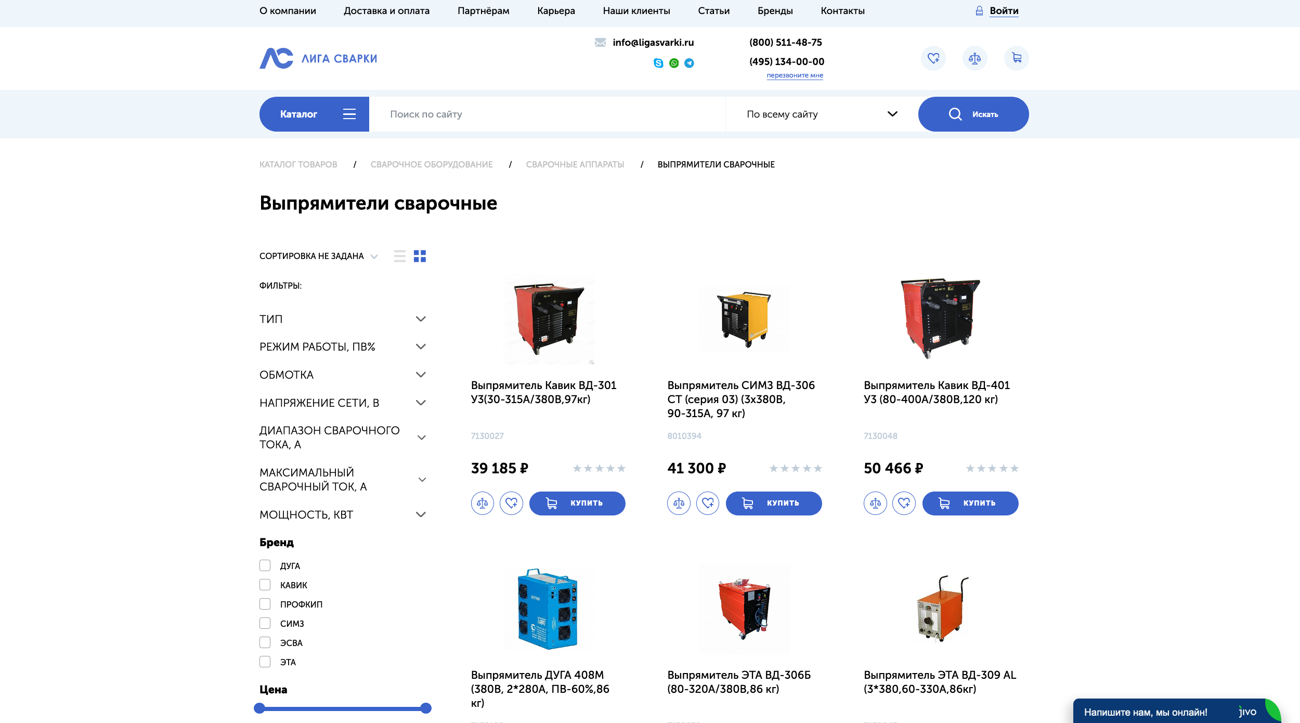Click the WhatsApp contact icon
The width and height of the screenshot is (1300, 723).
point(674,63)
